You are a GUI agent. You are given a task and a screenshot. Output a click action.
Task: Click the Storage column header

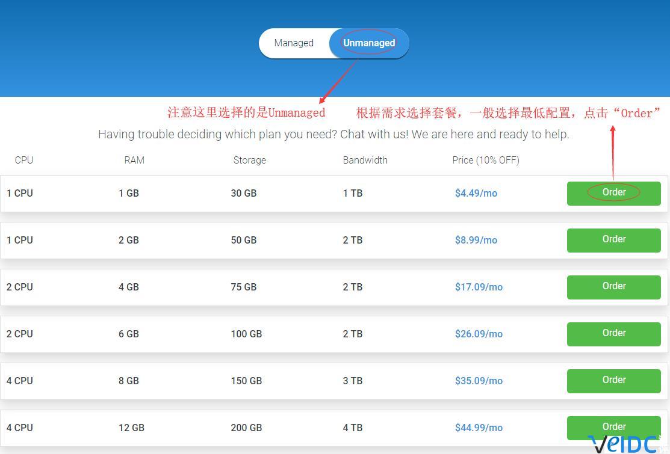[250, 161]
